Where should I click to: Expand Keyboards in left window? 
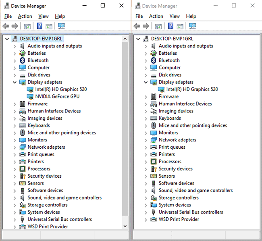pos(15,126)
